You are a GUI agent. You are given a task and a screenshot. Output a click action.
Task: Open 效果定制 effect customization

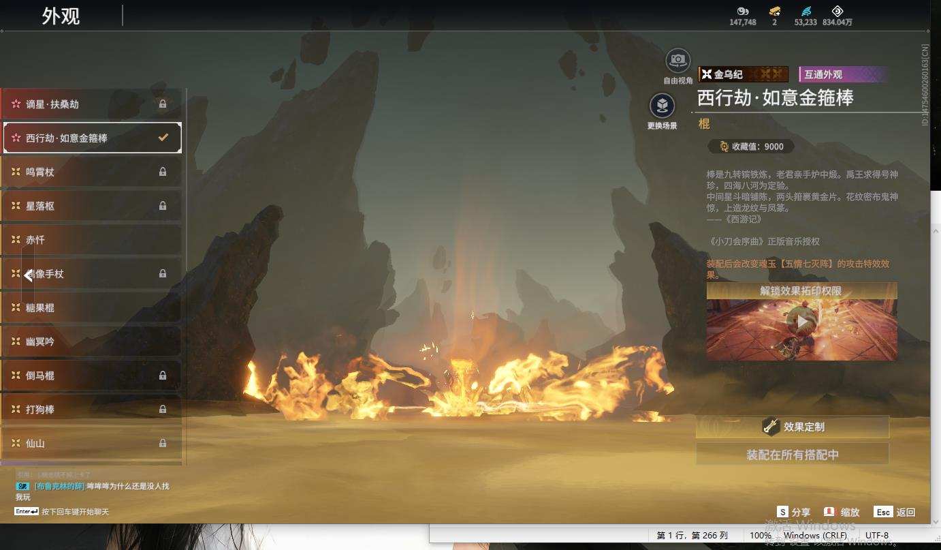point(793,427)
